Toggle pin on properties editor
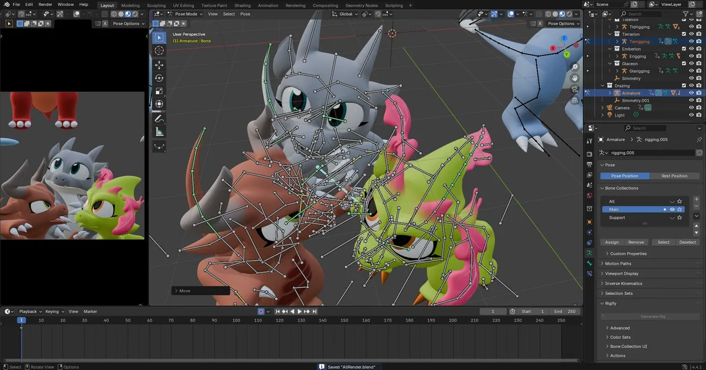 (699, 139)
